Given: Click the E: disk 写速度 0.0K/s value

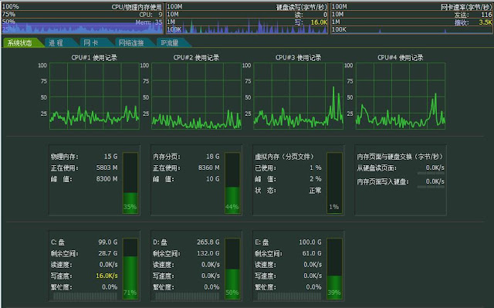Looking at the screenshot, I should (x=313, y=276).
